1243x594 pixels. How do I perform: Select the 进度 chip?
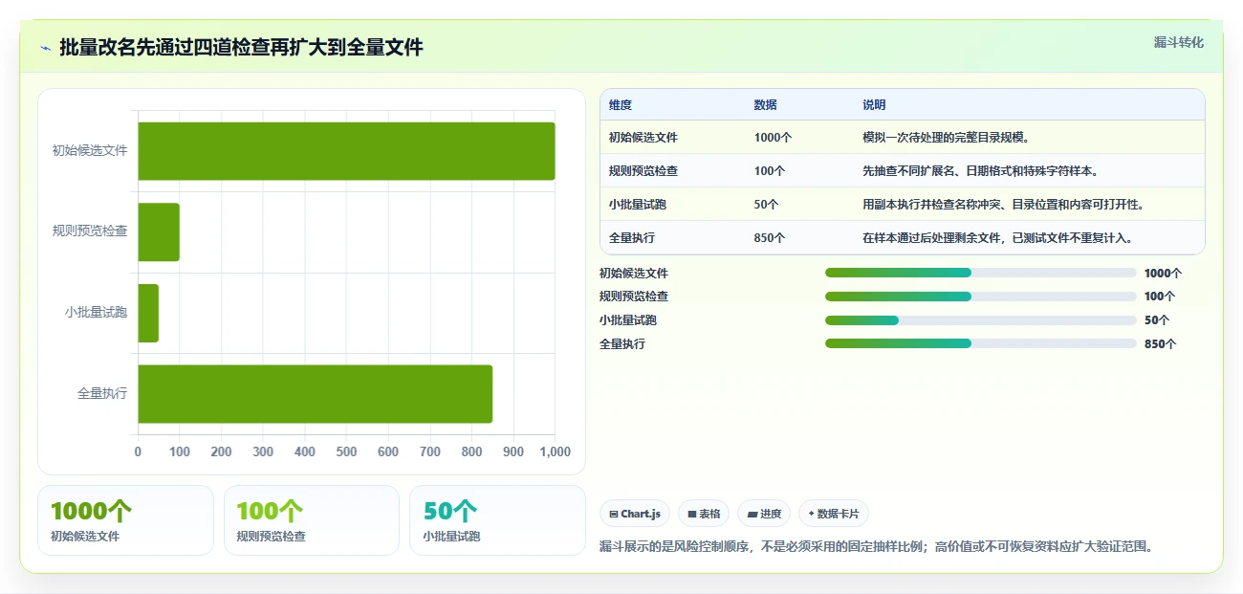click(x=764, y=514)
